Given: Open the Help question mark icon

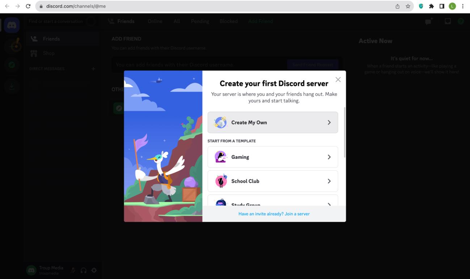Looking at the screenshot, I should (461, 21).
